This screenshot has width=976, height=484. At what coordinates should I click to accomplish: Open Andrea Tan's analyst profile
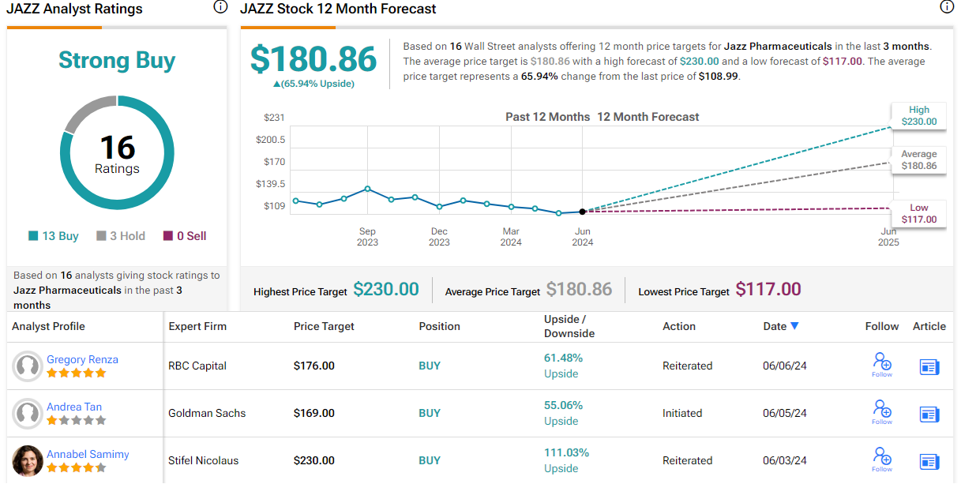(74, 407)
